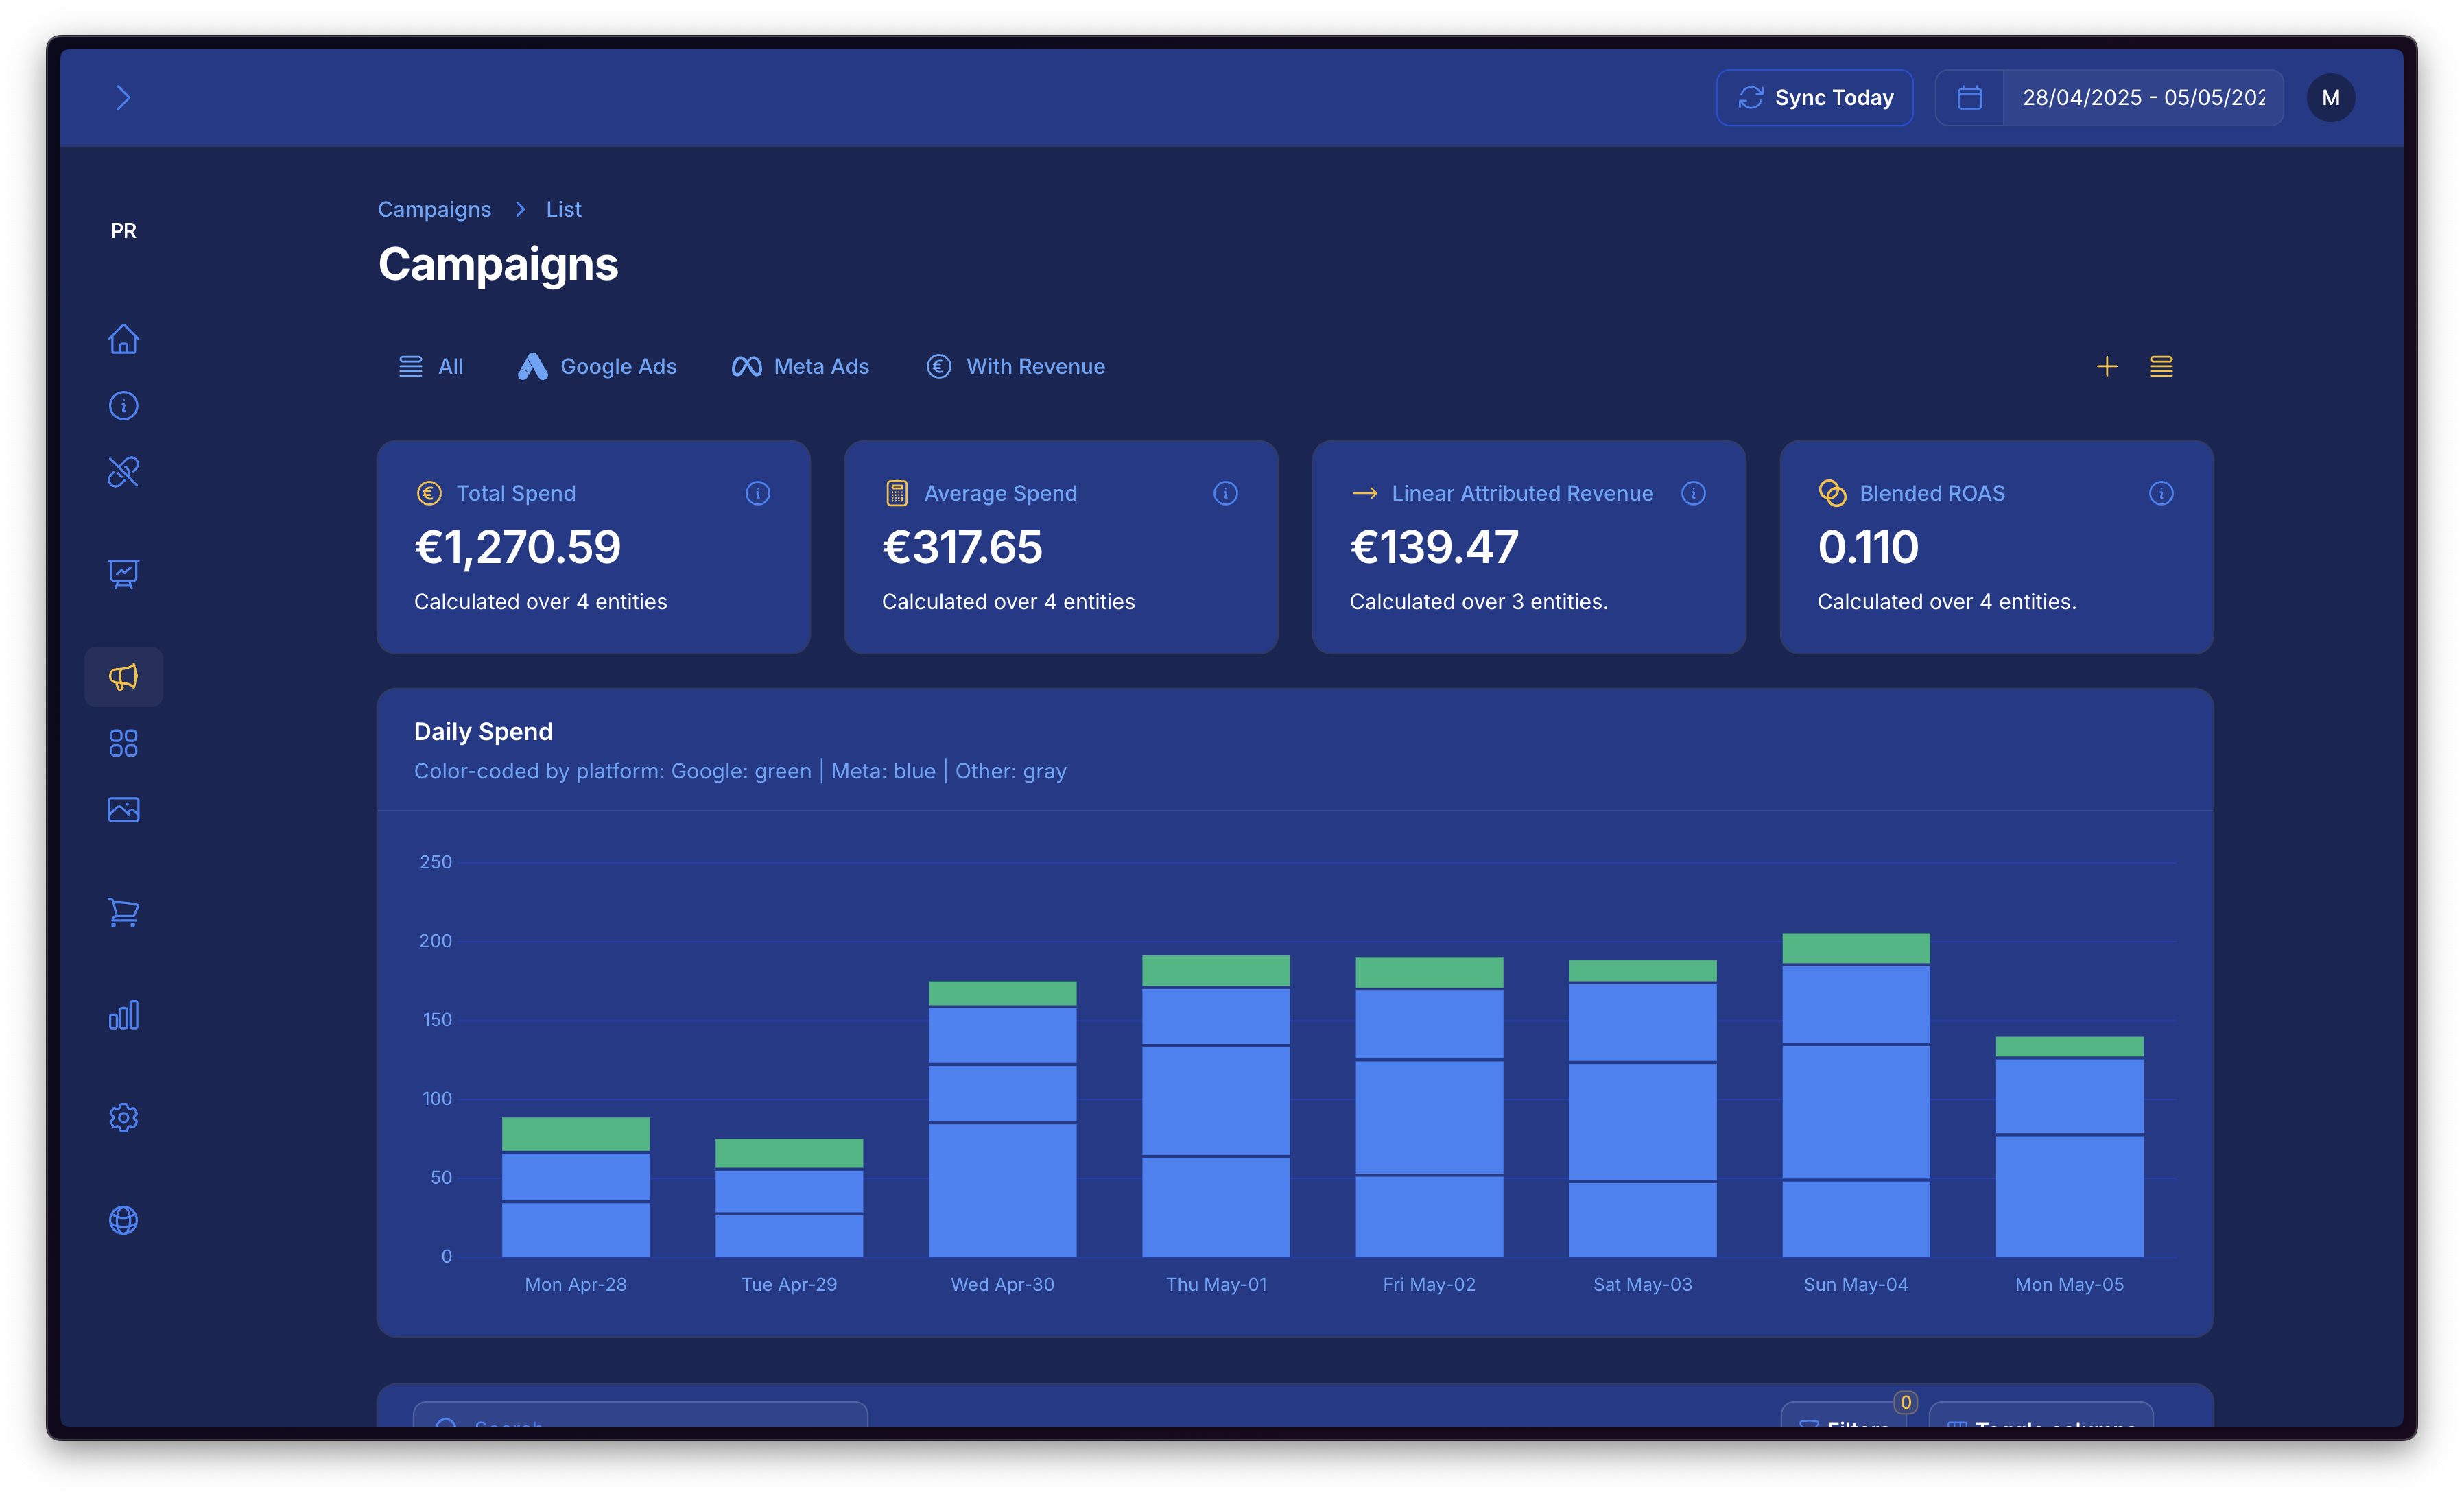This screenshot has height=1498, width=2464.
Task: Click the four-squares grid sidebar icon
Action: pyautogui.click(x=123, y=743)
